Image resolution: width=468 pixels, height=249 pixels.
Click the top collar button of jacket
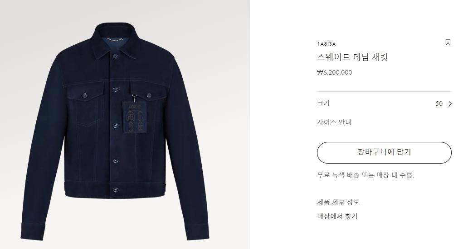(115, 56)
